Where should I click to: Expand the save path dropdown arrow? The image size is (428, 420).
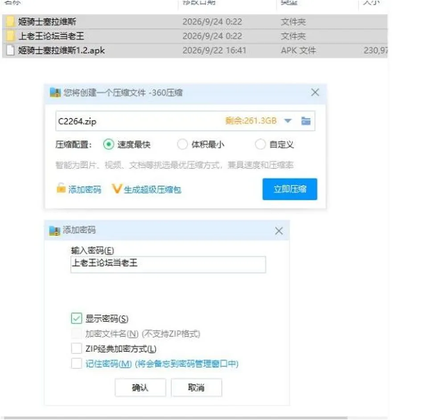(x=288, y=121)
